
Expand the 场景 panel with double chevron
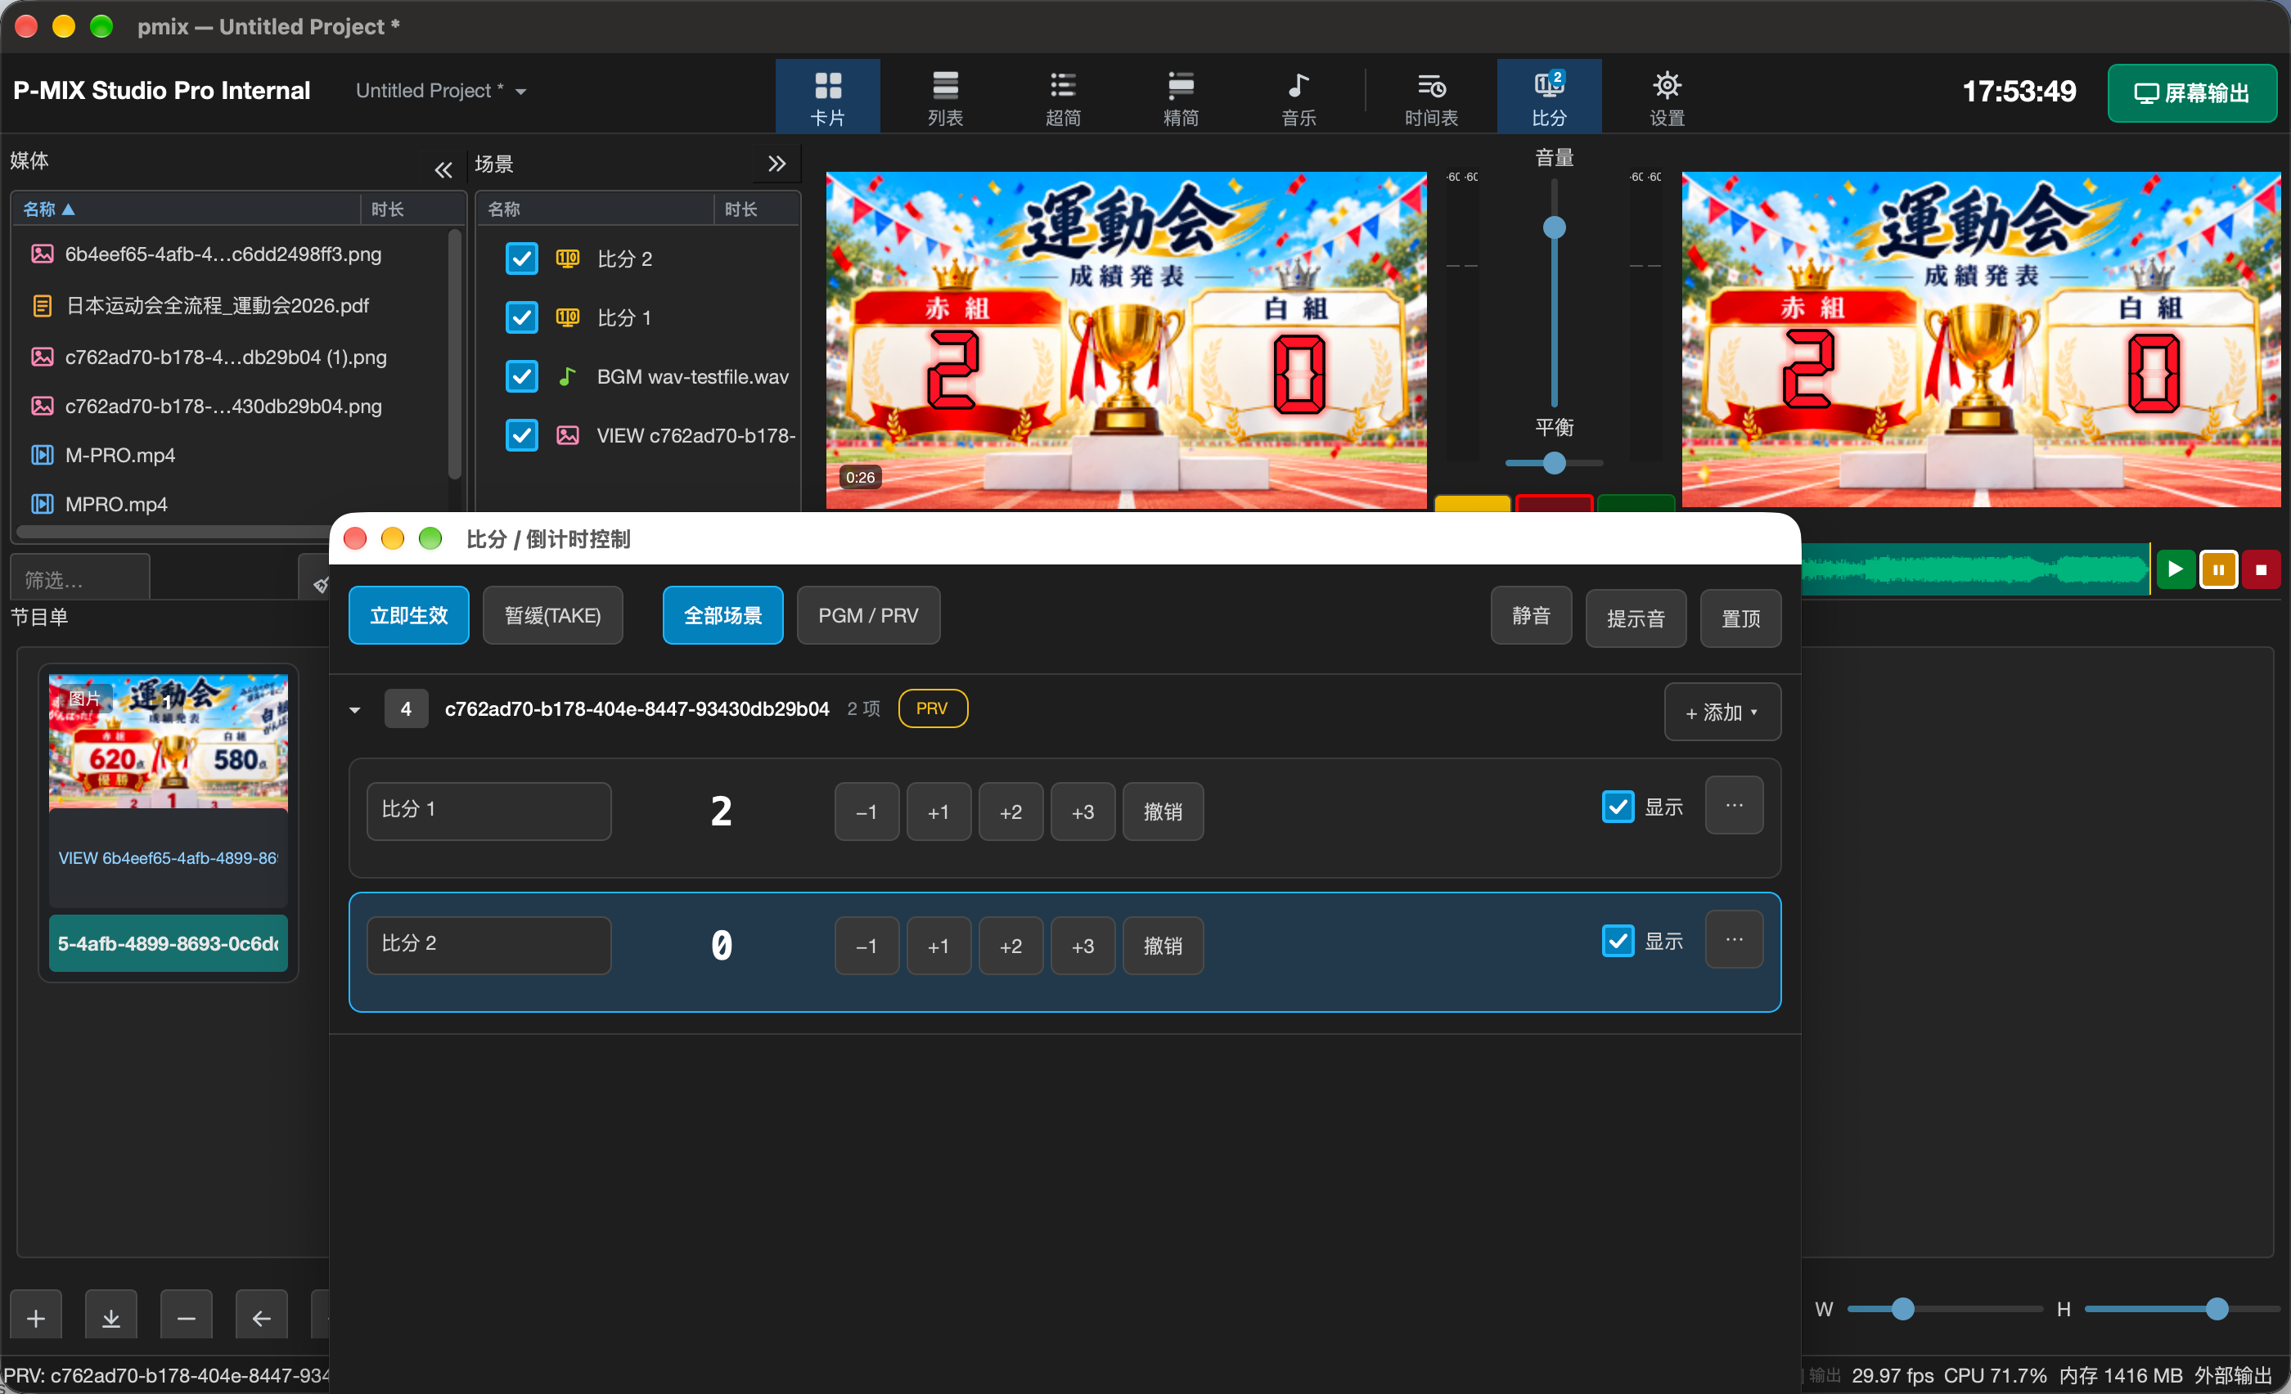777,164
